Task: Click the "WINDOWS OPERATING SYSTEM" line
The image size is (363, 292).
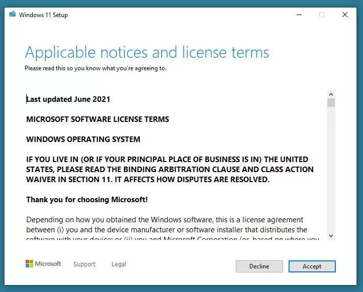Action: pos(83,139)
